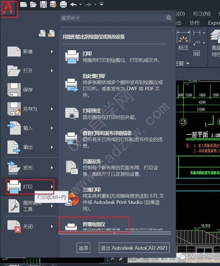Click the AutoCAD application menu button

pos(10,9)
